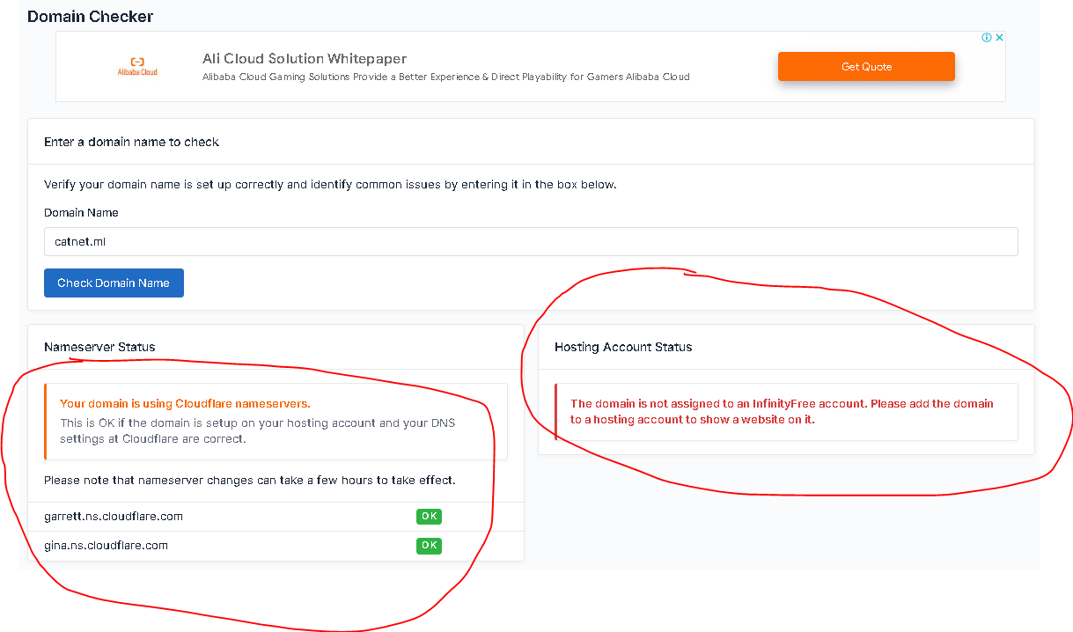This screenshot has height=632, width=1073.
Task: Click the Domain Checker page heading
Action: 90,17
